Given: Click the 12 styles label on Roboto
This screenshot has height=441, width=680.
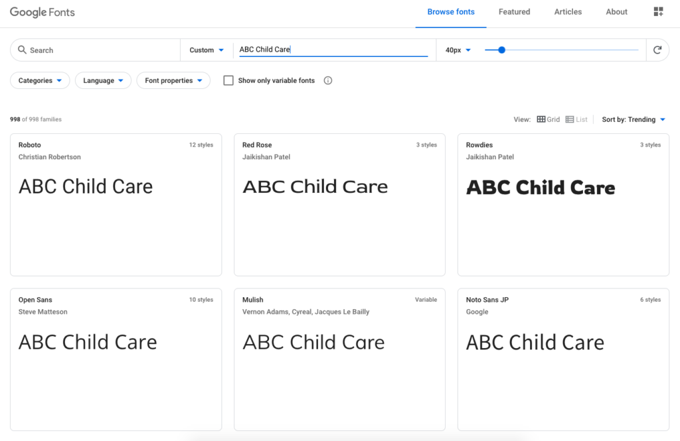Looking at the screenshot, I should [201, 145].
